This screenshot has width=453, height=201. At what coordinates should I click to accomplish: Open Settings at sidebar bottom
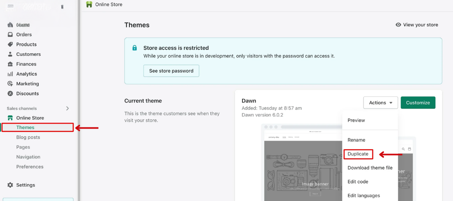tap(25, 185)
